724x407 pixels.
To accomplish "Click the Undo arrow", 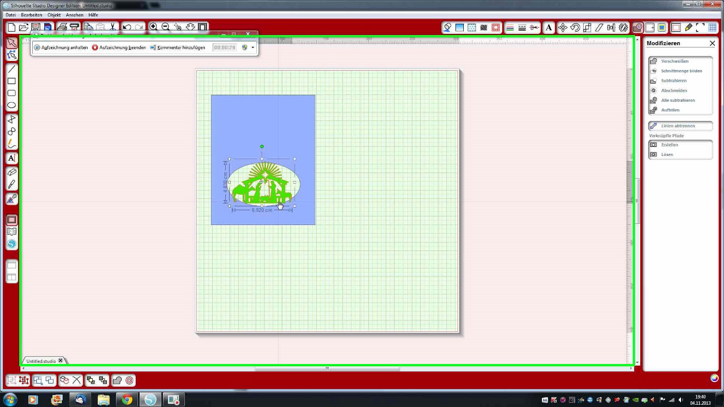I will coord(127,27).
